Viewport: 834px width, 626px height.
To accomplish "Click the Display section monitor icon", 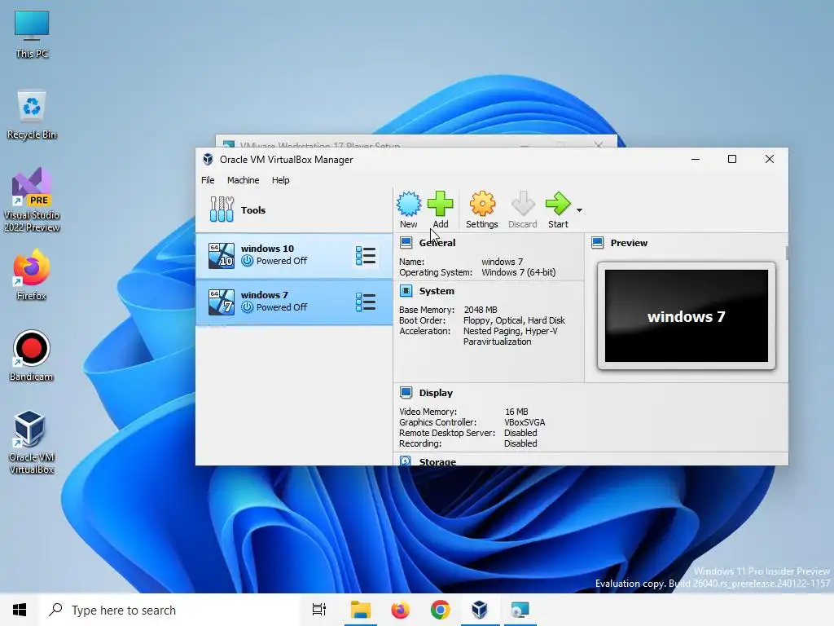I will (406, 392).
